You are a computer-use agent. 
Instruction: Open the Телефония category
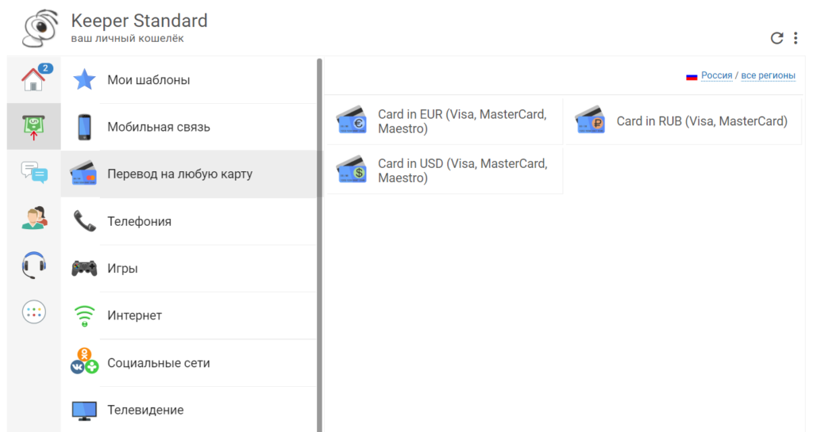point(189,221)
